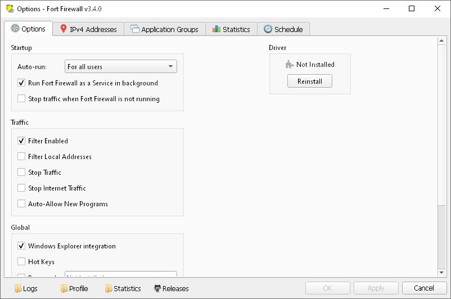
Task: Disable the Filter Enabled checkbox
Action: (x=21, y=141)
